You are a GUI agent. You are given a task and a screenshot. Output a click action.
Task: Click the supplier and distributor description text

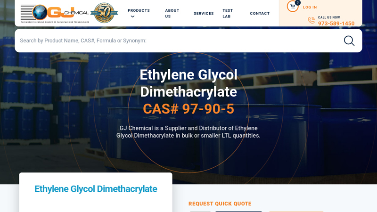pos(188,132)
